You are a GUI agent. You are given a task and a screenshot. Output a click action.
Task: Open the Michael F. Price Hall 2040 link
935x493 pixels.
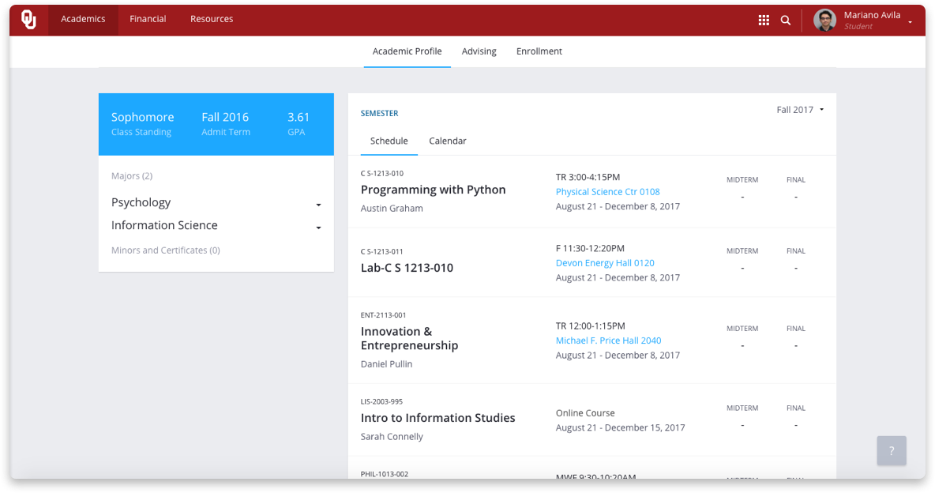pyautogui.click(x=608, y=341)
